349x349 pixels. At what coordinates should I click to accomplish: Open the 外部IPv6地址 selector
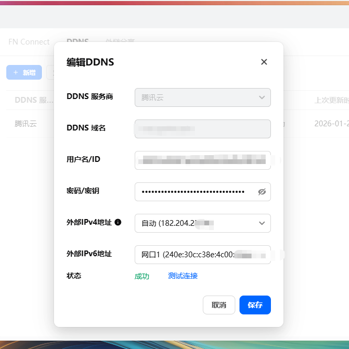(x=203, y=255)
